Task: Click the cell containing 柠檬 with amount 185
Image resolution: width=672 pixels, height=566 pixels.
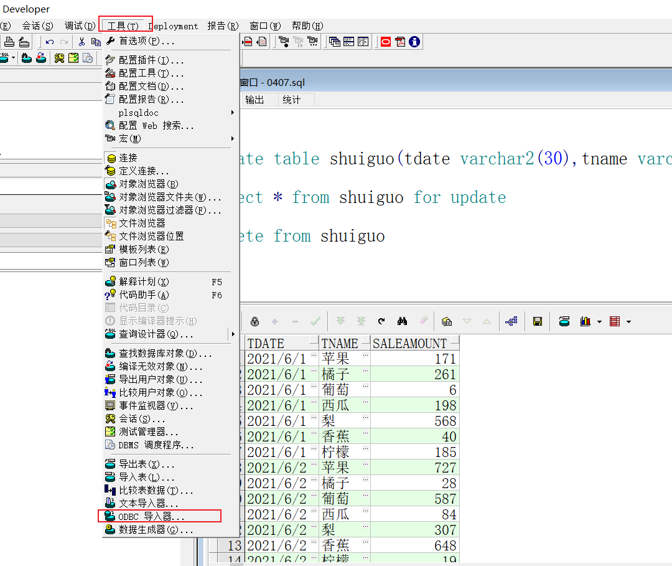Action: coord(345,452)
